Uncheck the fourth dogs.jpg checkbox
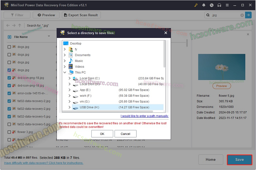256x170 pixels. pyautogui.click(x=9, y=70)
